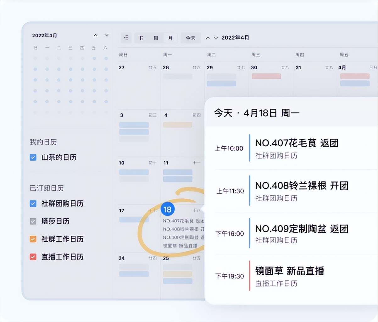Image resolution: width=378 pixels, height=322 pixels.
Task: Click the previous month arrow in the mini calendar
Action: tap(96, 35)
